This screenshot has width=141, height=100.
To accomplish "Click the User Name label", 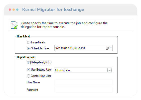I will pos(33,82).
